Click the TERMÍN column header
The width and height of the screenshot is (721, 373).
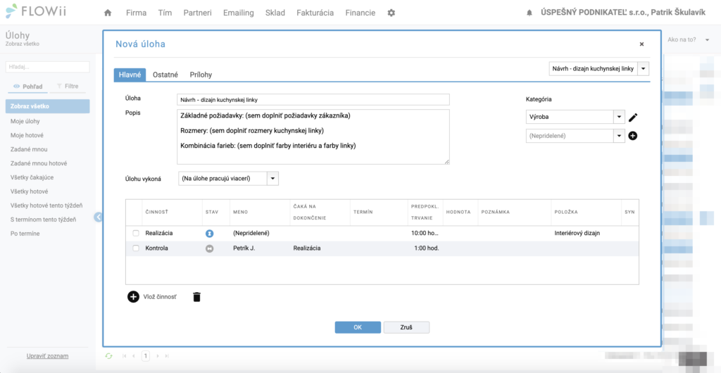pyautogui.click(x=379, y=213)
